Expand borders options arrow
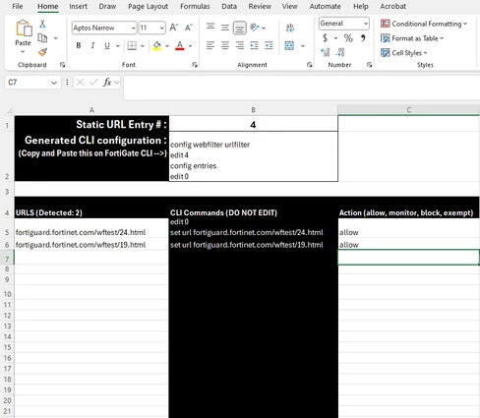 point(143,46)
